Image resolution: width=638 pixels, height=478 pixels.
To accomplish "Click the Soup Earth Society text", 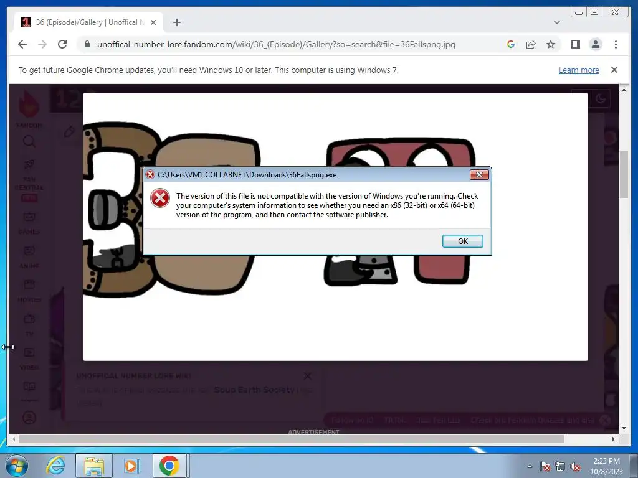I will pyautogui.click(x=254, y=390).
